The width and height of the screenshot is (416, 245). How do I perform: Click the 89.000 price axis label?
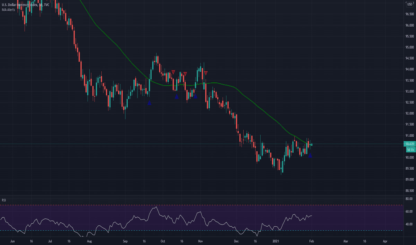(x=409, y=180)
